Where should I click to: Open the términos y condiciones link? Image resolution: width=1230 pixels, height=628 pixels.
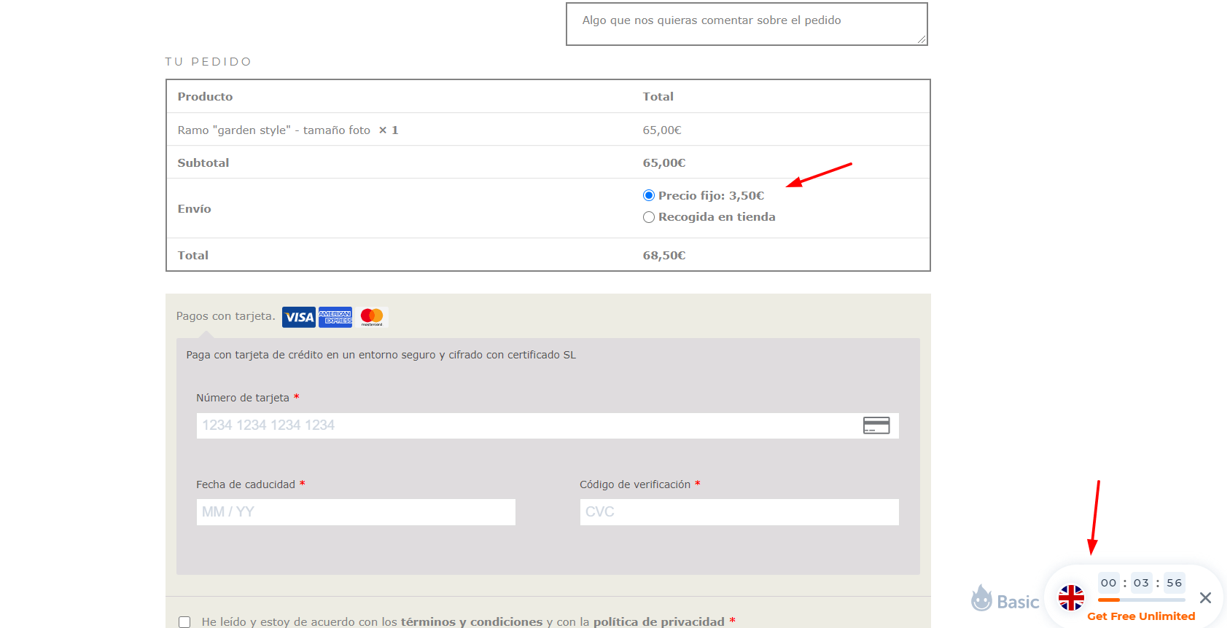[472, 621]
